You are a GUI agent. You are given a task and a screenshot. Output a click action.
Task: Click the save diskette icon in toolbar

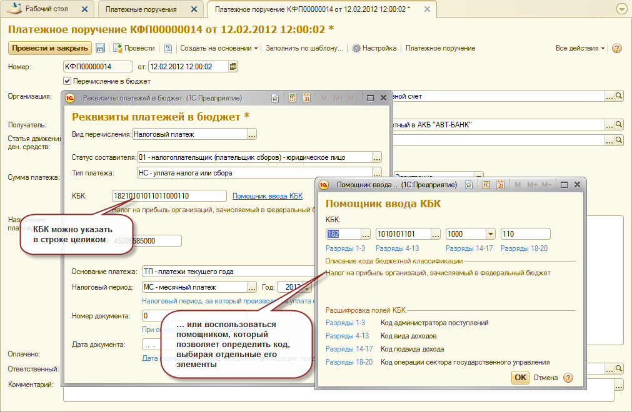click(x=101, y=48)
